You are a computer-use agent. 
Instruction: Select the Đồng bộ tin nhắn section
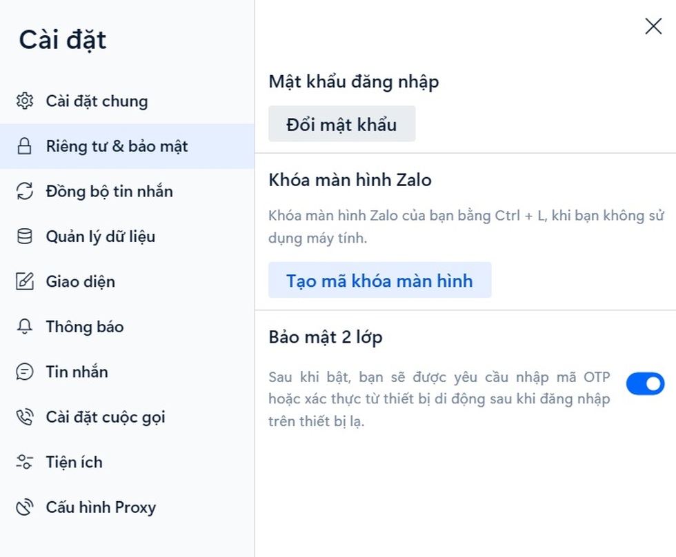109,192
